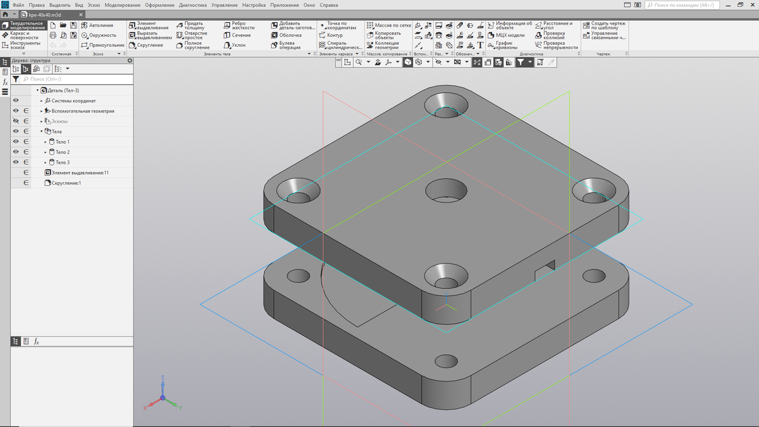Show the hidden Эскизы group
The image size is (759, 427).
[16, 121]
